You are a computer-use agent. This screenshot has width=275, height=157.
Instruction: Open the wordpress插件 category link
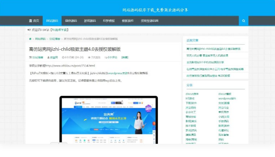tap(227, 98)
